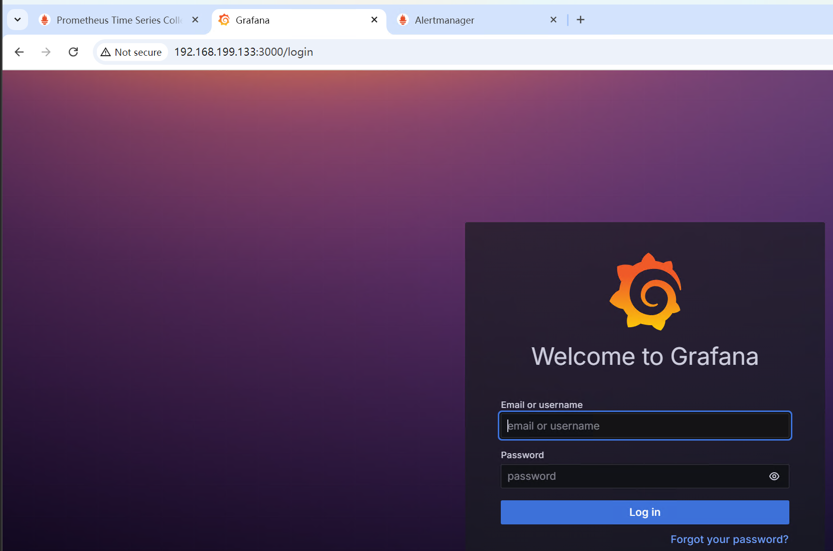Click the Alertmanager tab favicon
Image resolution: width=833 pixels, height=551 pixels.
pyautogui.click(x=403, y=20)
